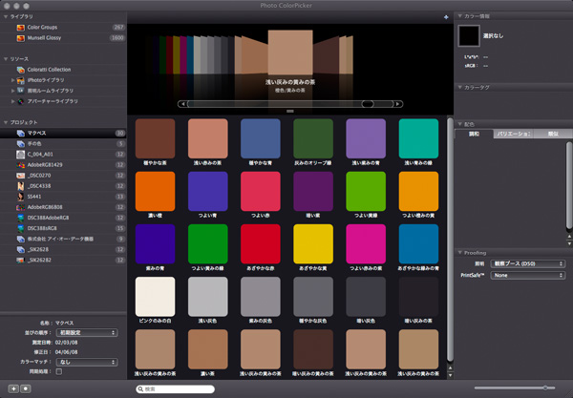The image size is (573, 398).
Task: Toggle the 同期処理 checkbox
Action: [x=58, y=371]
